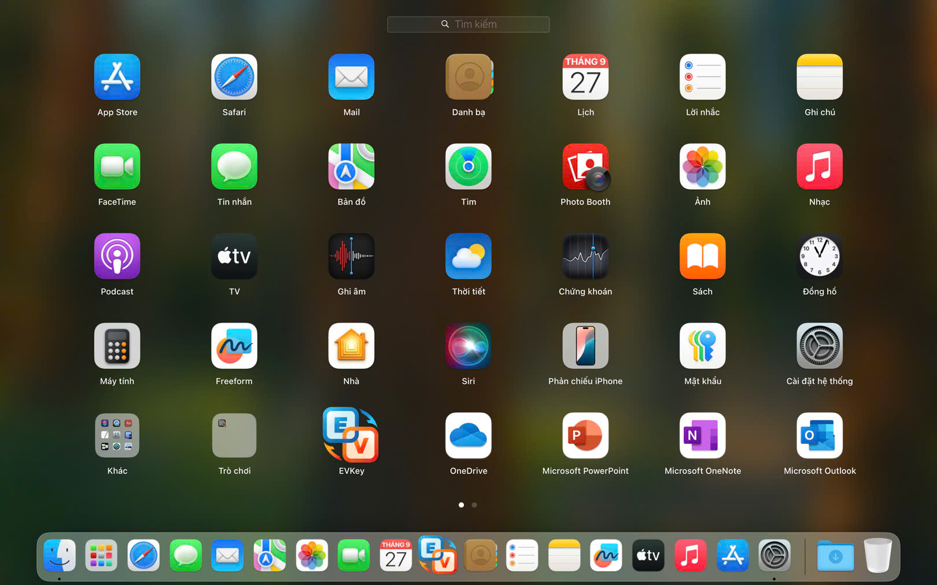This screenshot has width=937, height=585.
Task: Open the Chứng khoán stocks app
Action: [585, 257]
